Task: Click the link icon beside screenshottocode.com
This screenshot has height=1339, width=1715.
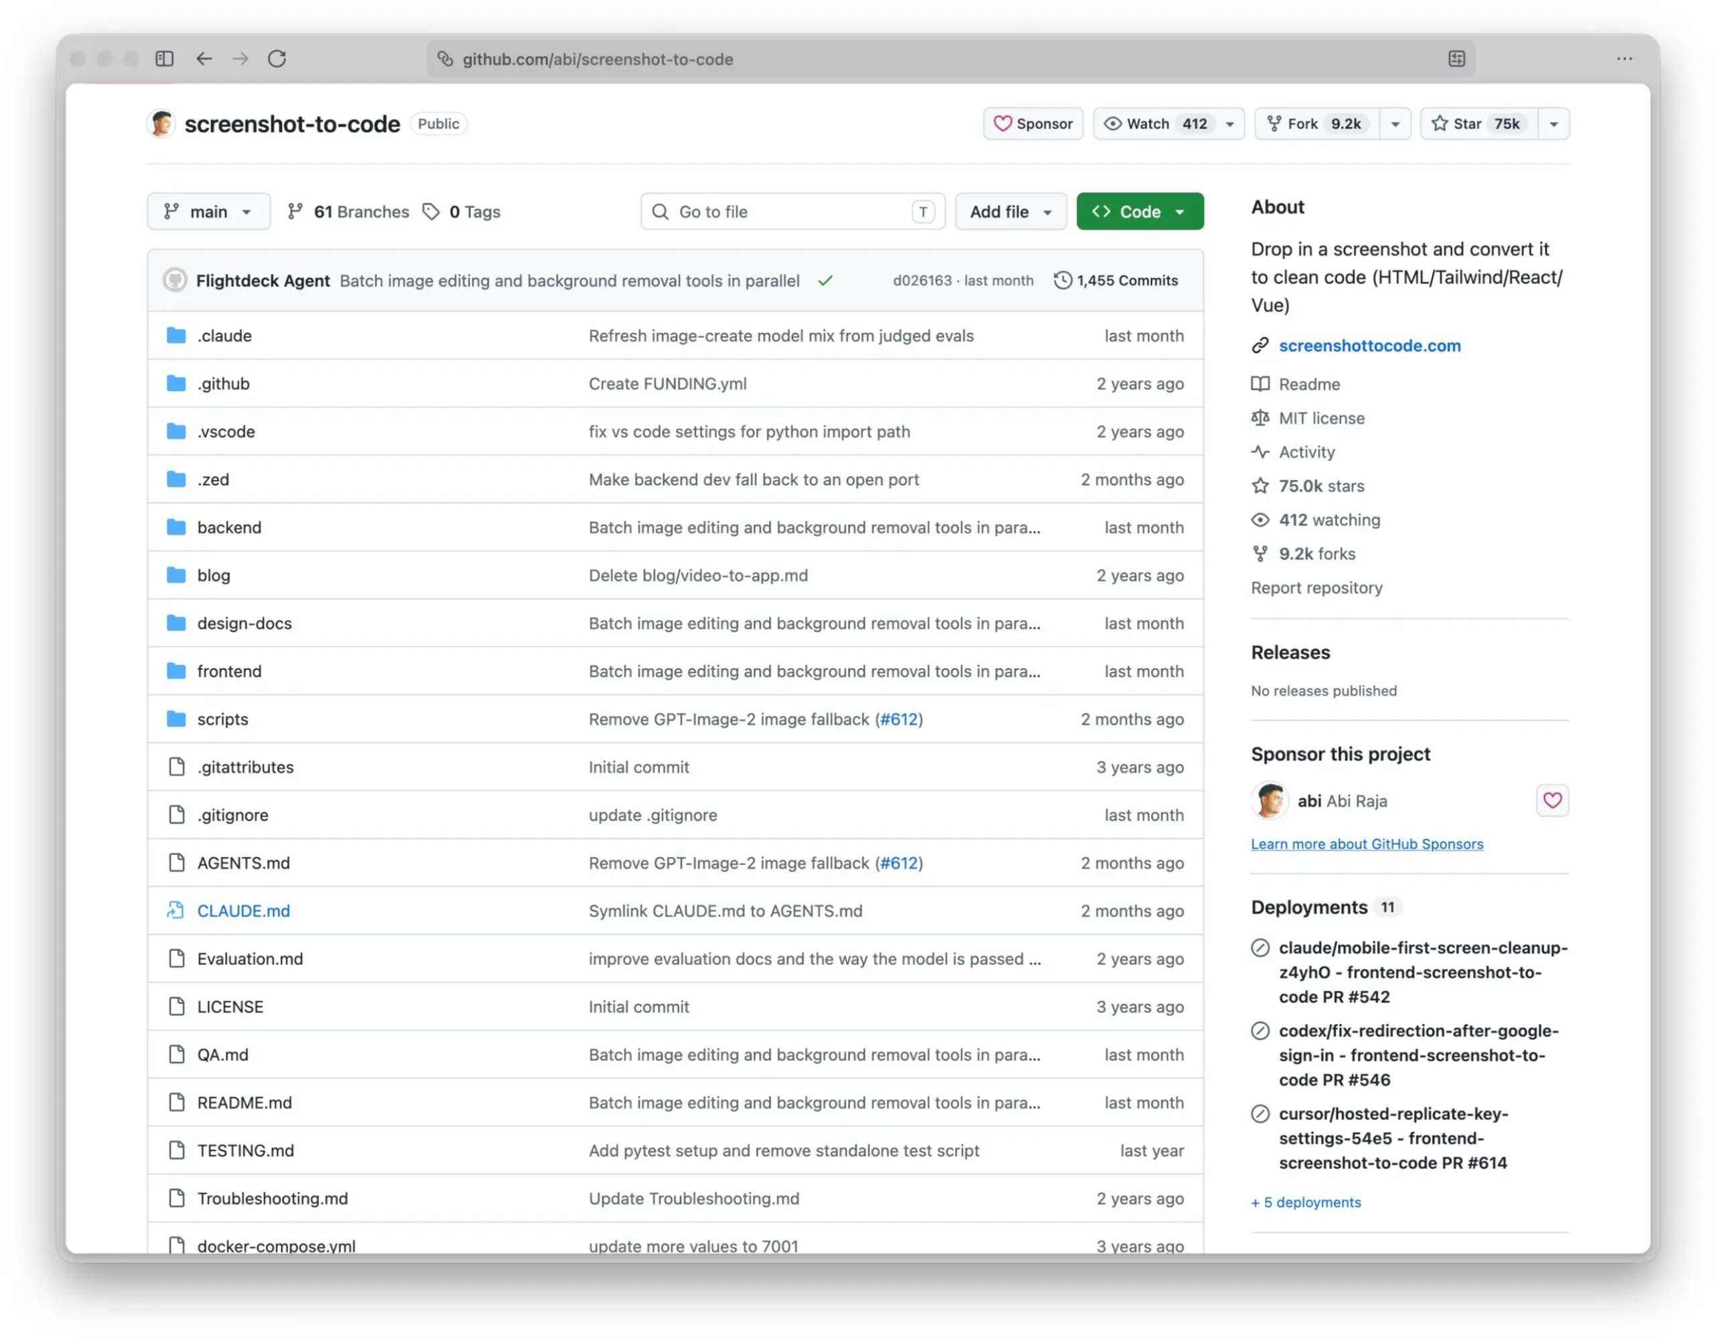Action: click(1260, 346)
